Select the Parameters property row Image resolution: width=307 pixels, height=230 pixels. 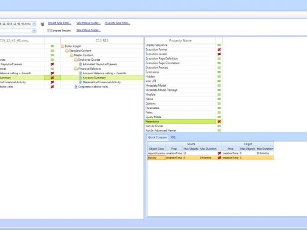180,108
